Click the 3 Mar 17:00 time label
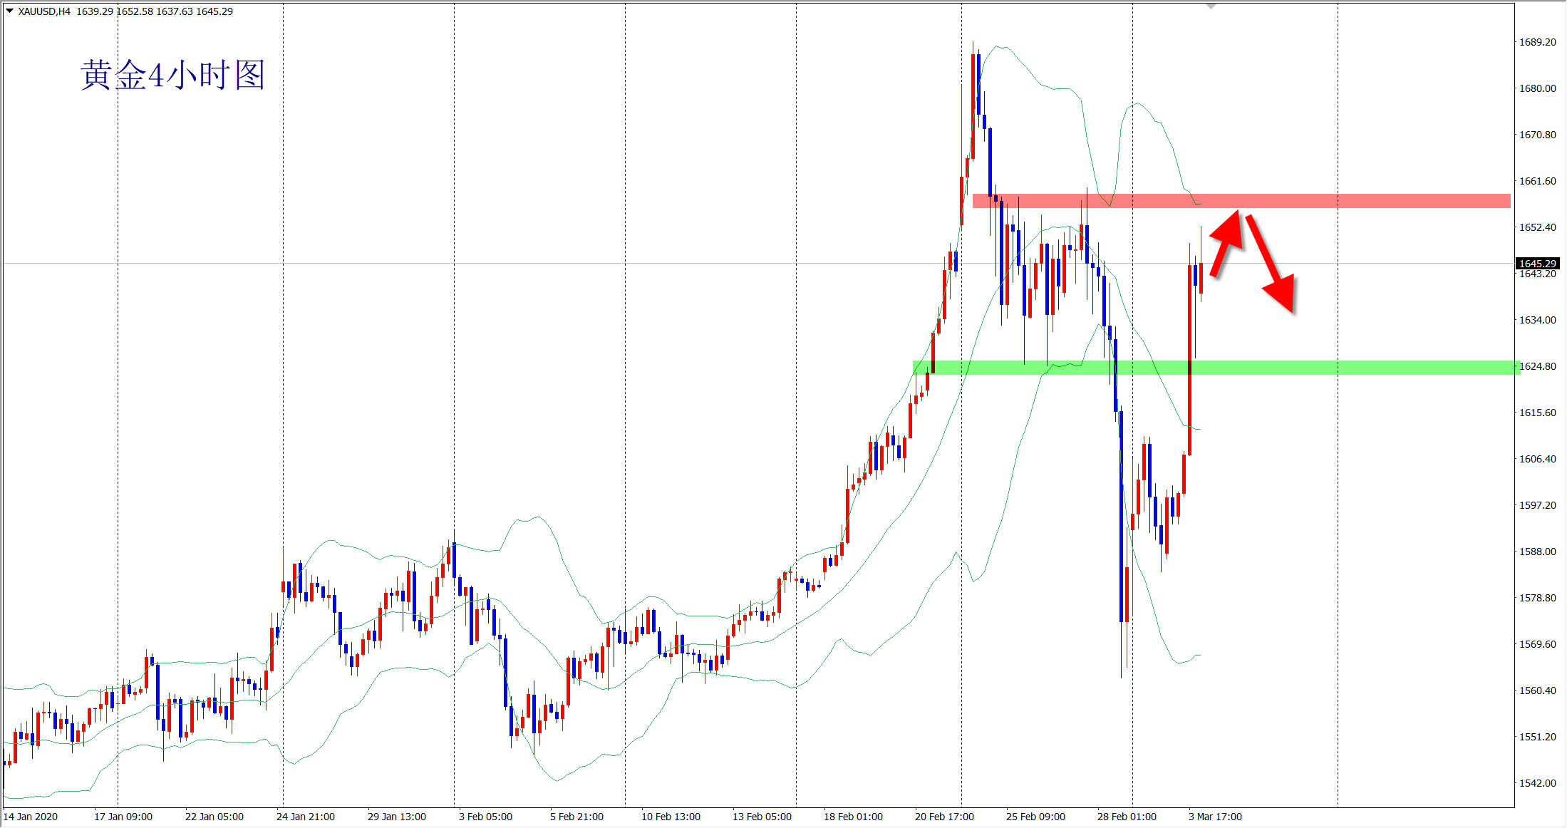The width and height of the screenshot is (1567, 828). (x=1215, y=817)
